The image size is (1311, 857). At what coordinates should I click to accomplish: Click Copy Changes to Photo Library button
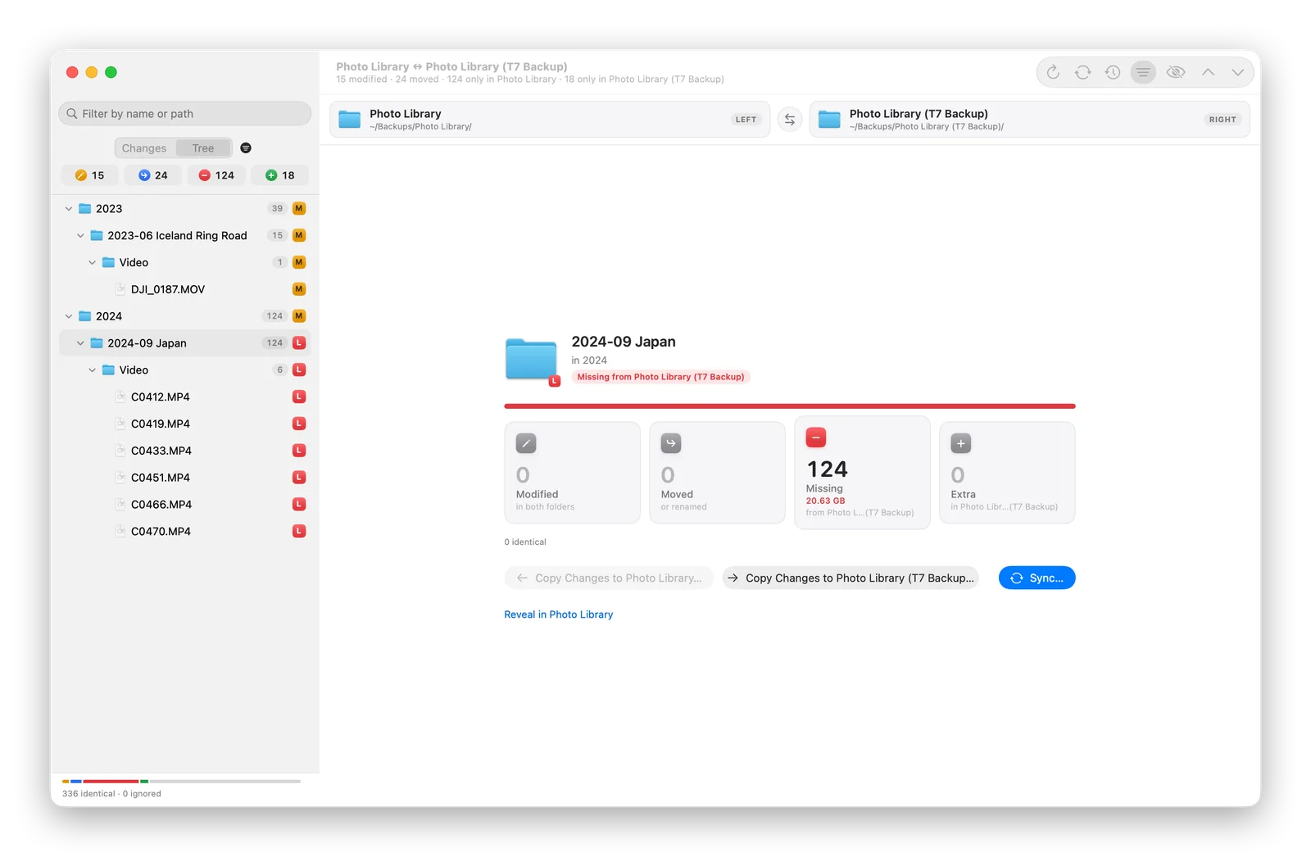(x=609, y=578)
